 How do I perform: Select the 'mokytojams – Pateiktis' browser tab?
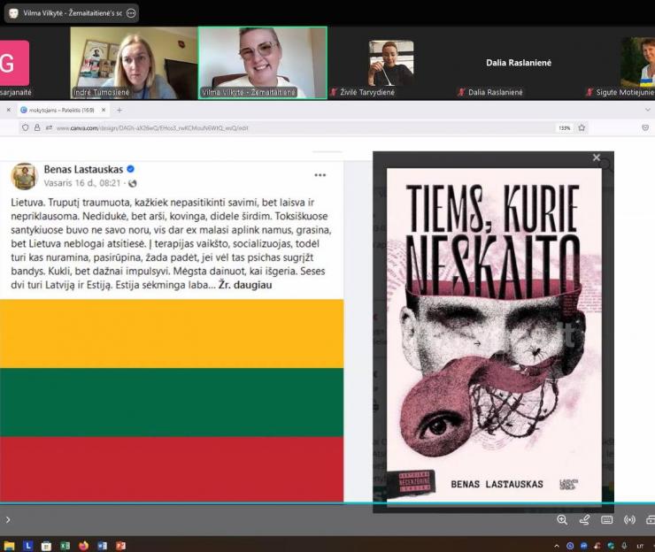[x=64, y=111]
